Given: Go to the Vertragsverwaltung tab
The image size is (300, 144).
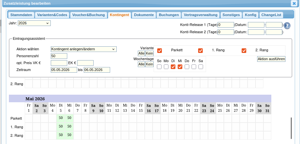Looking at the screenshot, I should point(200,15).
